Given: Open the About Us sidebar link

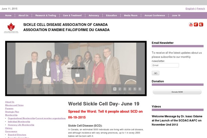Looking at the screenshot, I should tap(10, 102).
